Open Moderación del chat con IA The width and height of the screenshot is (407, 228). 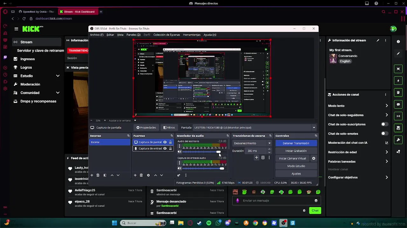point(358,143)
